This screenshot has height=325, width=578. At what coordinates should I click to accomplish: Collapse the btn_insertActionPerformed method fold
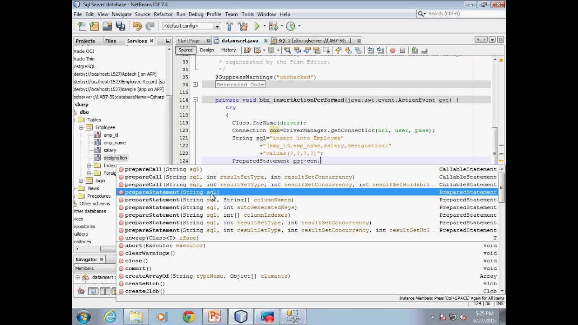pyautogui.click(x=195, y=100)
